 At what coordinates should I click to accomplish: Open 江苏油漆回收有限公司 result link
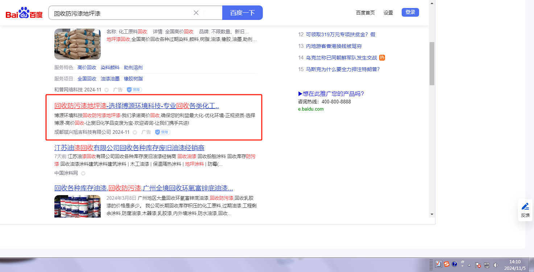(x=129, y=148)
